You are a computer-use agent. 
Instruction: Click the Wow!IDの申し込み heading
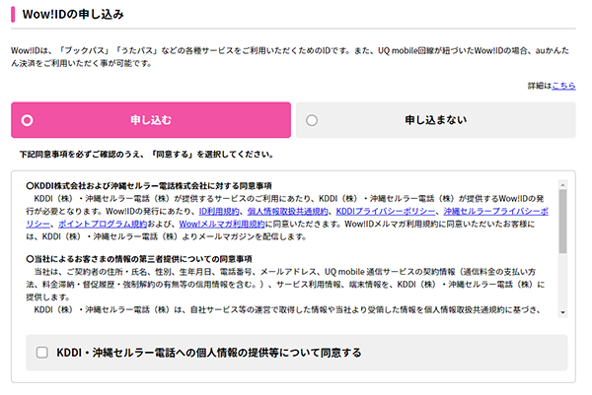(x=73, y=15)
